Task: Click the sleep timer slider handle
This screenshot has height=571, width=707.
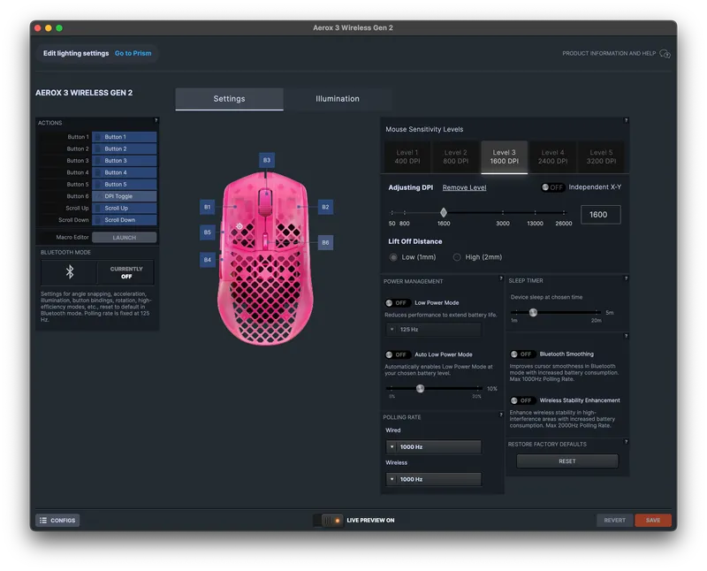Action: (533, 312)
